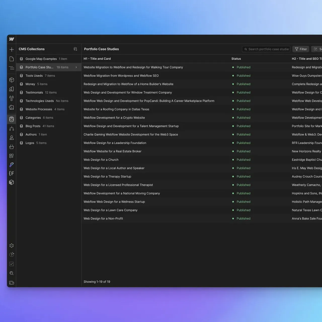The width and height of the screenshot is (322, 322).
Task: Open the Pages panel icon
Action: [12, 59]
